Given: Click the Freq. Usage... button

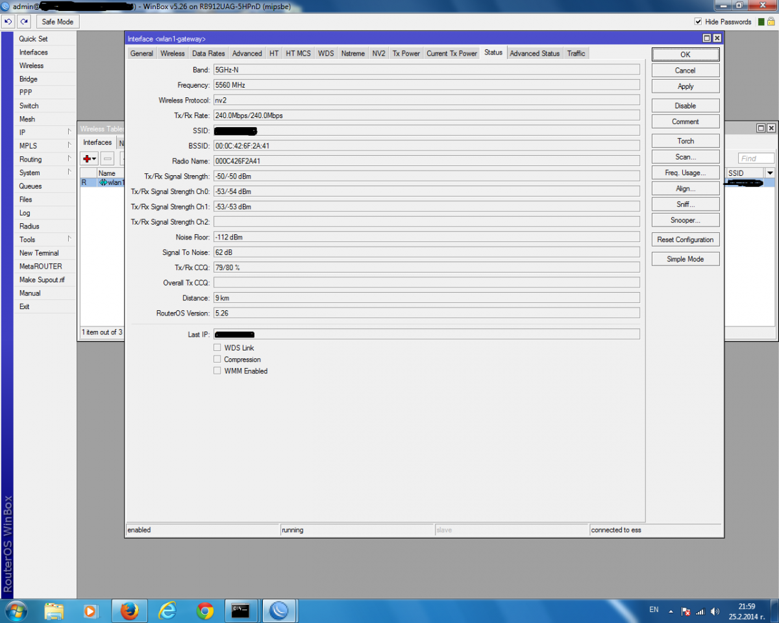Looking at the screenshot, I should tap(685, 173).
